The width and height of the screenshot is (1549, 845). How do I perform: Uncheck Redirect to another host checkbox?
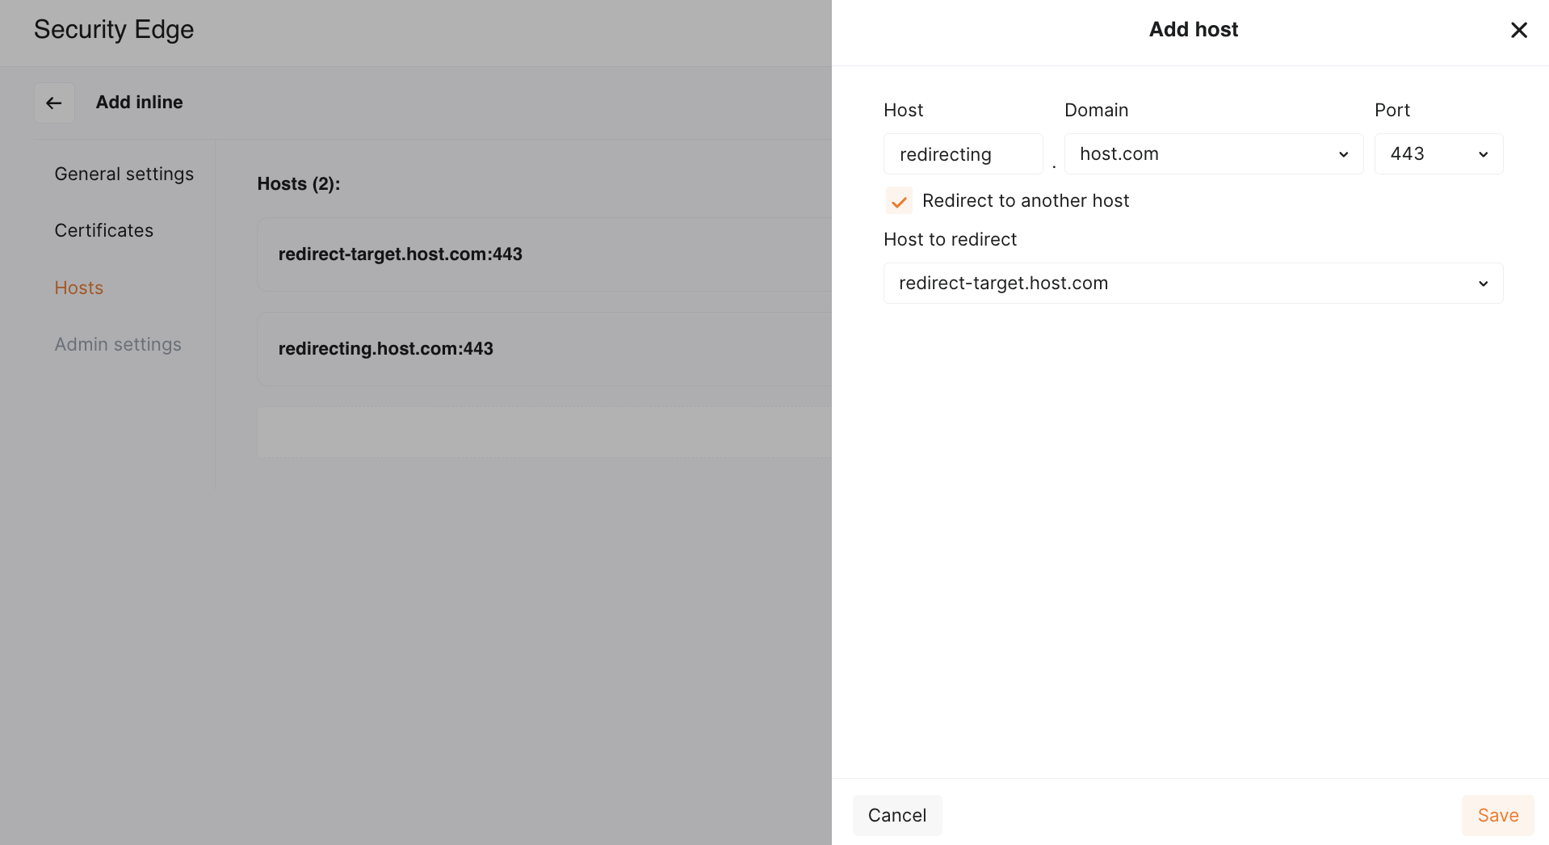click(899, 201)
